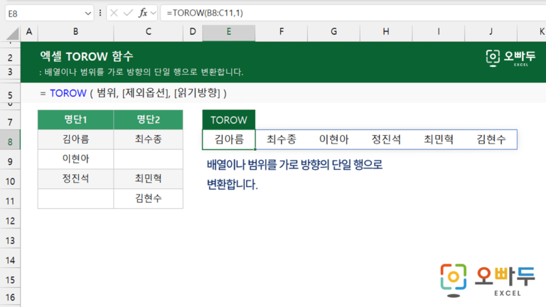Open the Name Box dropdown arrow
The image size is (546, 307).
pos(87,14)
